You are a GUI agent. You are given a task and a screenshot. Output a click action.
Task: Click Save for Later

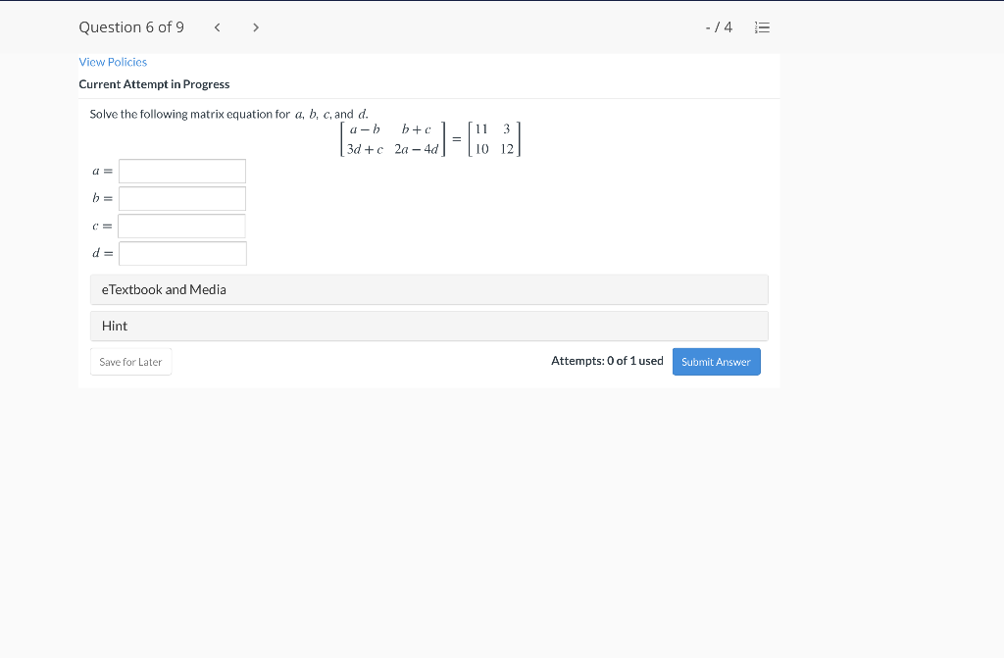tap(130, 361)
